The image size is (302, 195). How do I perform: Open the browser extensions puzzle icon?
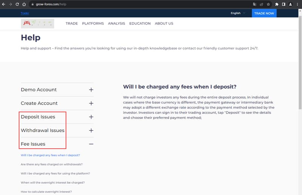[277, 4]
